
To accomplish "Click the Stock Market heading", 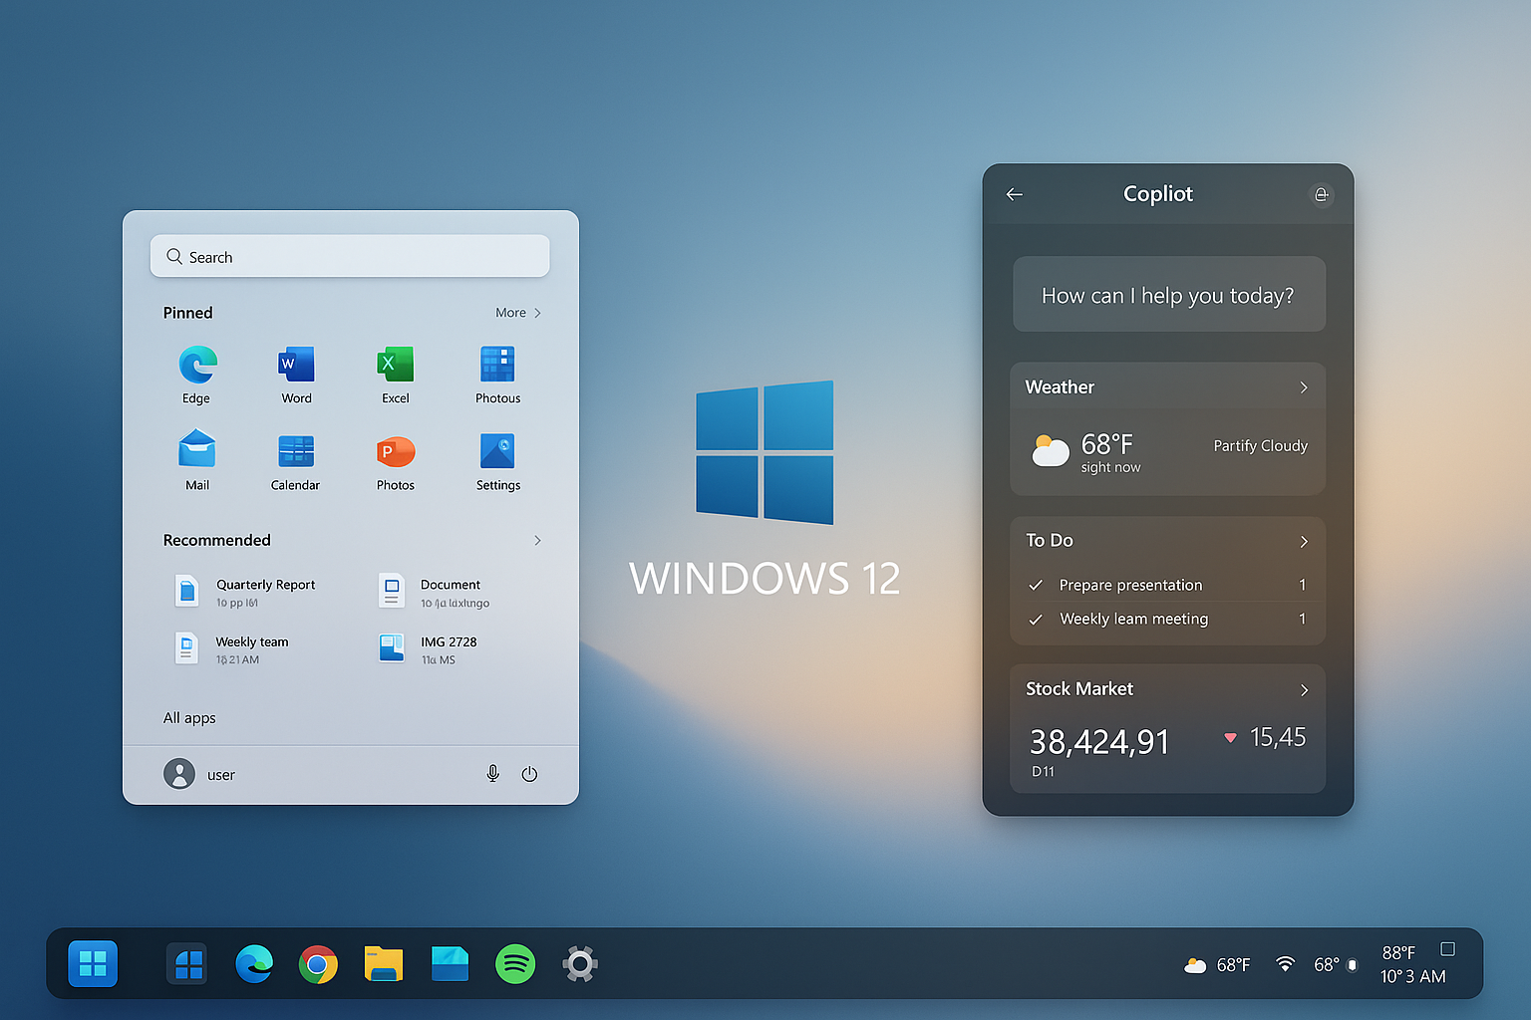I will tap(1079, 689).
